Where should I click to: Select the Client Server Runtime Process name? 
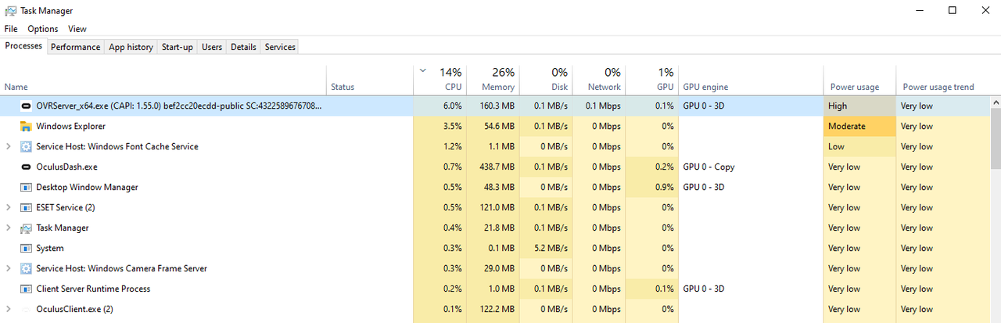(93, 289)
